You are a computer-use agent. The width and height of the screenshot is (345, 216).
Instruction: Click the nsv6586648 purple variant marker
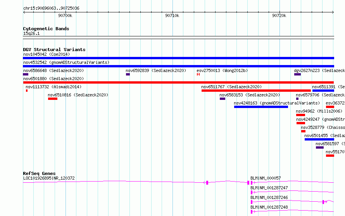(26, 74)
